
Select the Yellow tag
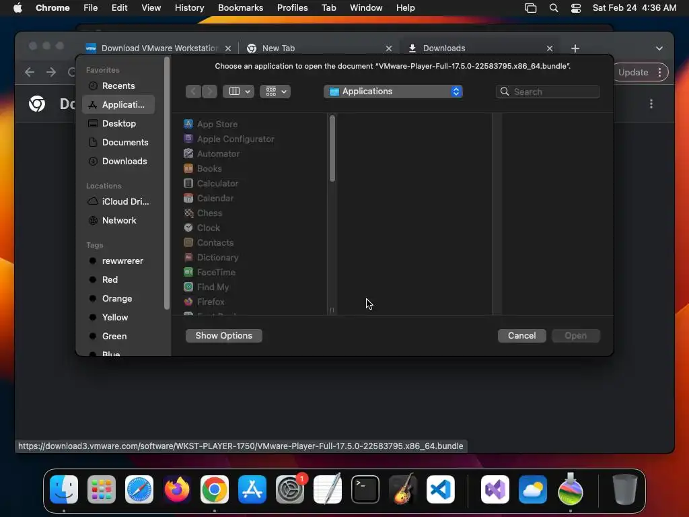click(x=118, y=318)
